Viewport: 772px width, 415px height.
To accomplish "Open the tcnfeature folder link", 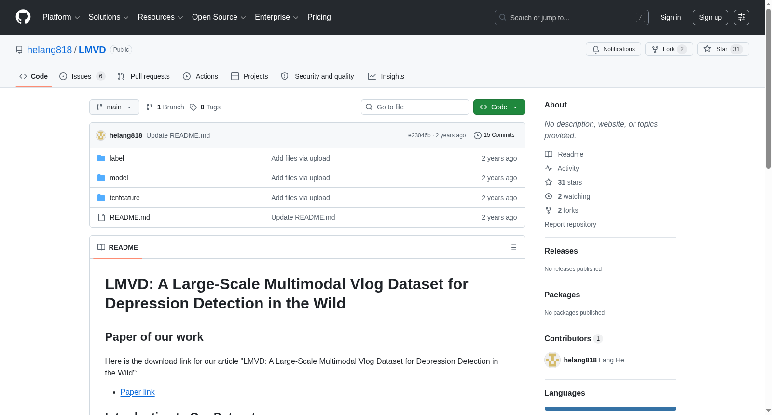I will pyautogui.click(x=124, y=198).
